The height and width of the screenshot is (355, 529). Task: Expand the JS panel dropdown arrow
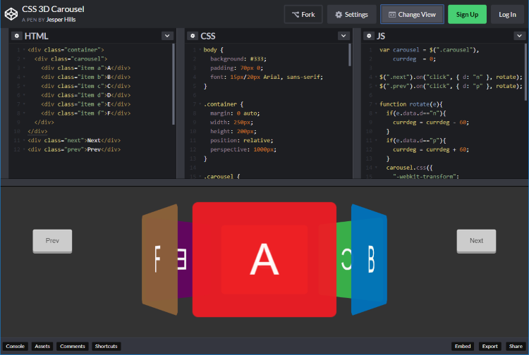tap(518, 36)
